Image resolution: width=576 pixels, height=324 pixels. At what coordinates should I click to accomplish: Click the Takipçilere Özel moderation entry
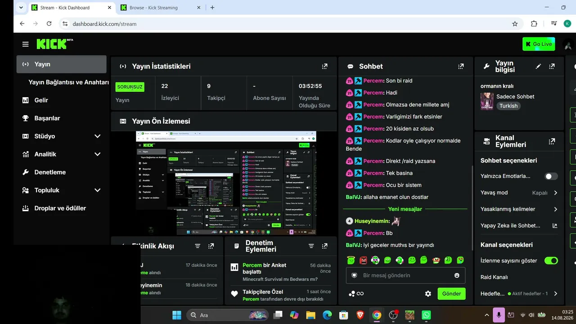pyautogui.click(x=280, y=295)
